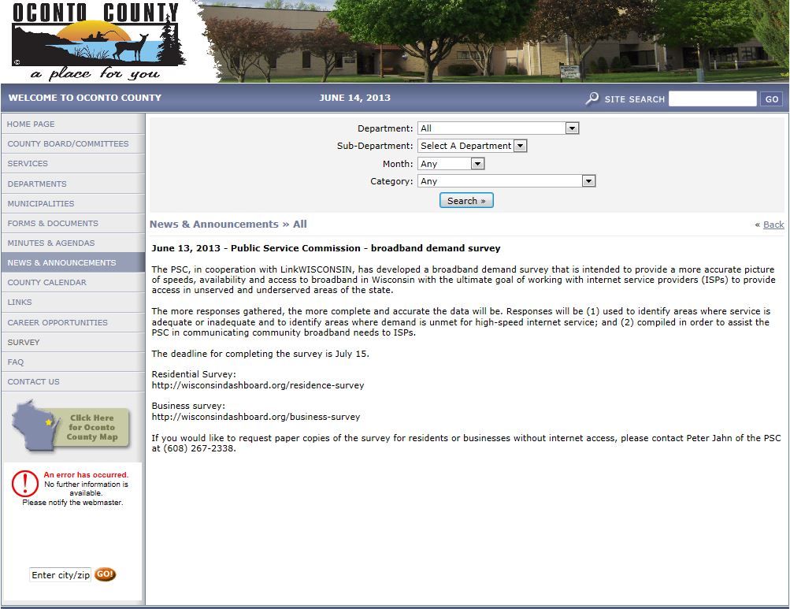This screenshot has width=790, height=609.
Task: Click the Back link
Action: click(x=773, y=225)
